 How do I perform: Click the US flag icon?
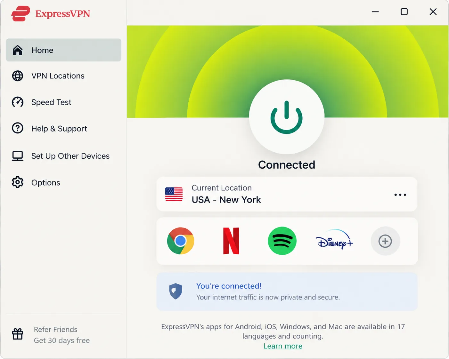(x=174, y=194)
